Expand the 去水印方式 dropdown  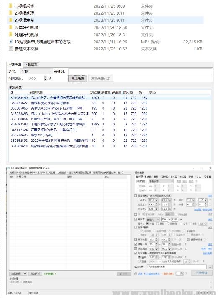point(161,181)
